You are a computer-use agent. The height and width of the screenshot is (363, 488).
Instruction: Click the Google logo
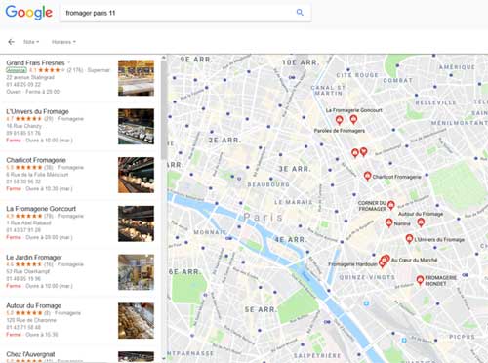[28, 13]
